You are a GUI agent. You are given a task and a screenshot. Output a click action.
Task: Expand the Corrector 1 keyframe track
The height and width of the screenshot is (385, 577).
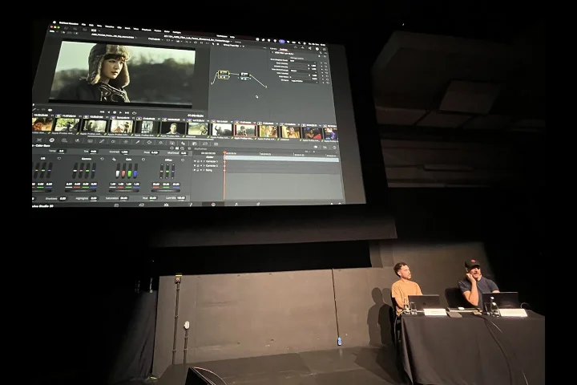pyautogui.click(x=203, y=161)
